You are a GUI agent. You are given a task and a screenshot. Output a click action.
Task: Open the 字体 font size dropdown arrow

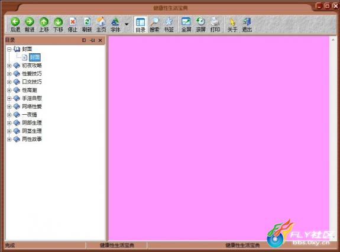(x=127, y=24)
